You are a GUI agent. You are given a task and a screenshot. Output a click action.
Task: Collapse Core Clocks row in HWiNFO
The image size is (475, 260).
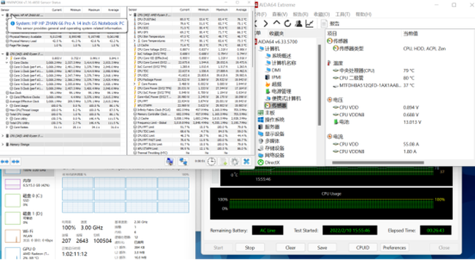pos(7,62)
